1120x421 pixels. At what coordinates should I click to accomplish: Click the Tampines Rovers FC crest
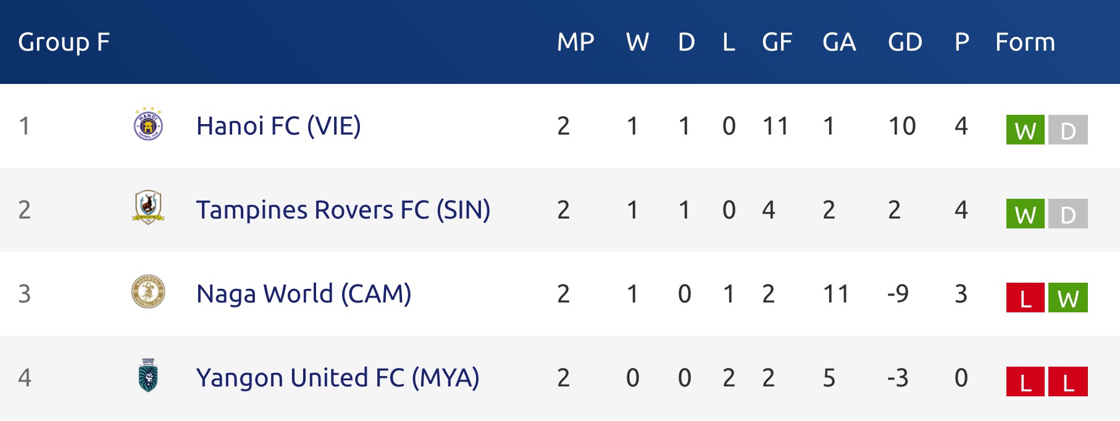(148, 207)
